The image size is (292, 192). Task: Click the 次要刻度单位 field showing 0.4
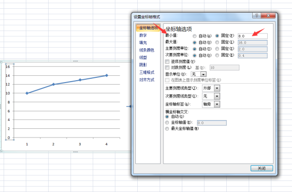[x=253, y=55]
